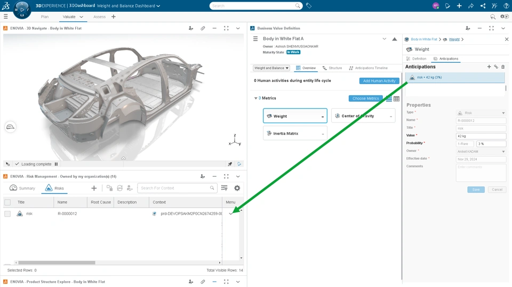The height and width of the screenshot is (287, 512).
Task: Open the Risk Management widget chevron menu
Action: pos(238,176)
